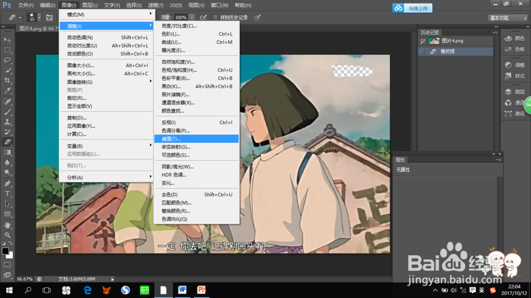Open the Paths panel icon
This screenshot has width=531, height=298.
pyautogui.click(x=508, y=113)
